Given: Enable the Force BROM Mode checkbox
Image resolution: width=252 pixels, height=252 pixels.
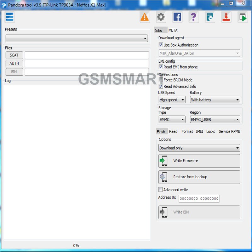Looking at the screenshot, I should 161,80.
